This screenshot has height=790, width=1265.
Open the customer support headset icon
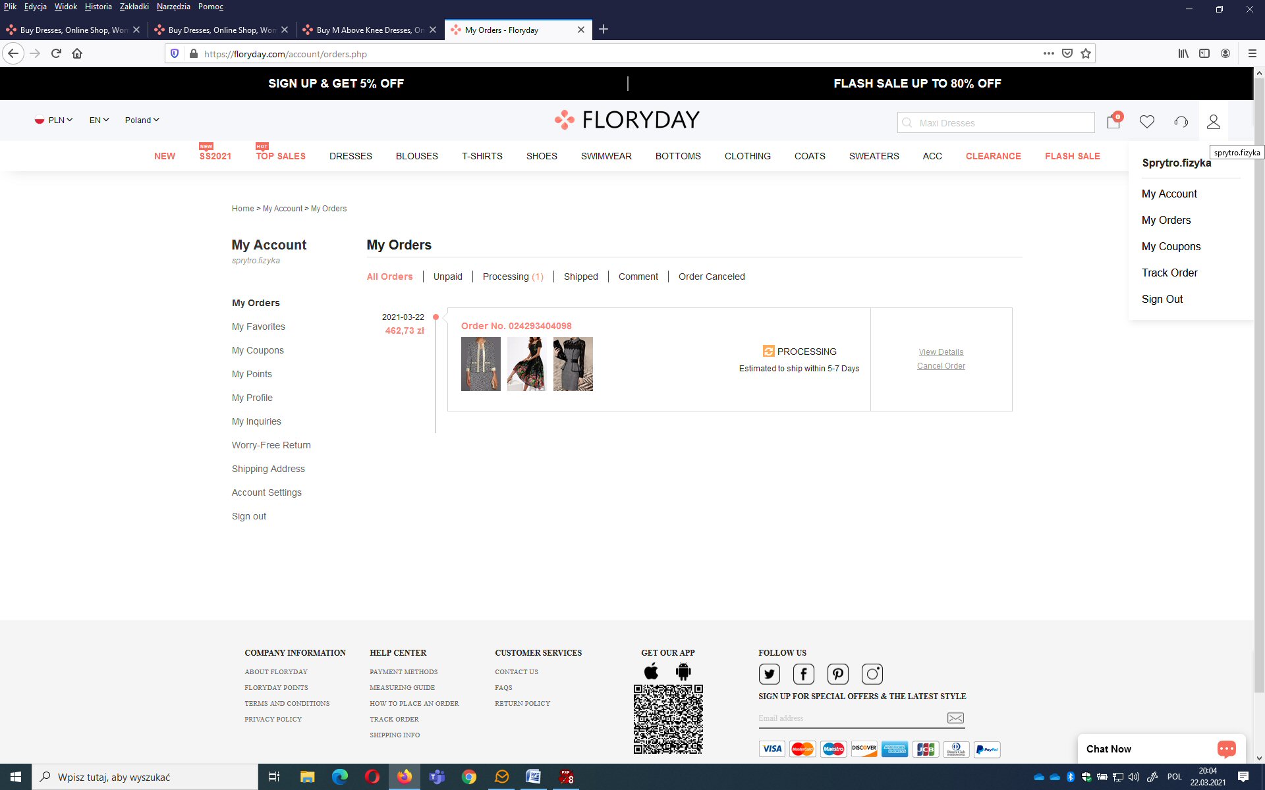pos(1181,122)
